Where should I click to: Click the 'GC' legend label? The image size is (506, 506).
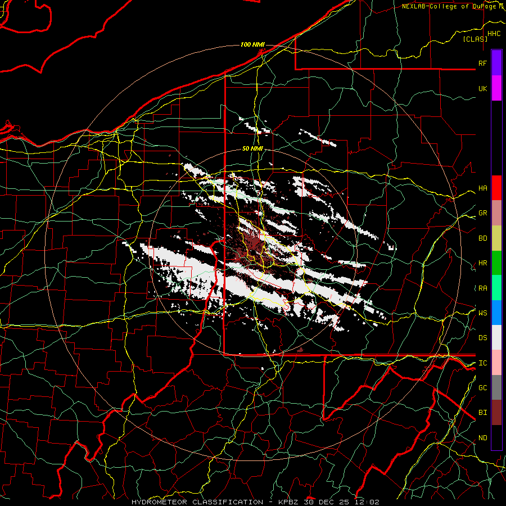[482, 387]
